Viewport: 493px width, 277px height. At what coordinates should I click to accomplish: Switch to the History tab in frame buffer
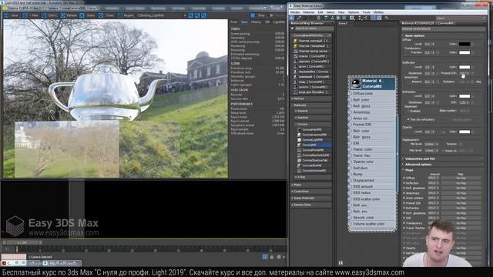tap(256, 22)
